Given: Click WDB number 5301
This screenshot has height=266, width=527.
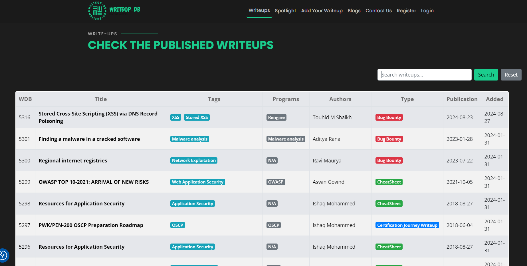Looking at the screenshot, I should 25,139.
